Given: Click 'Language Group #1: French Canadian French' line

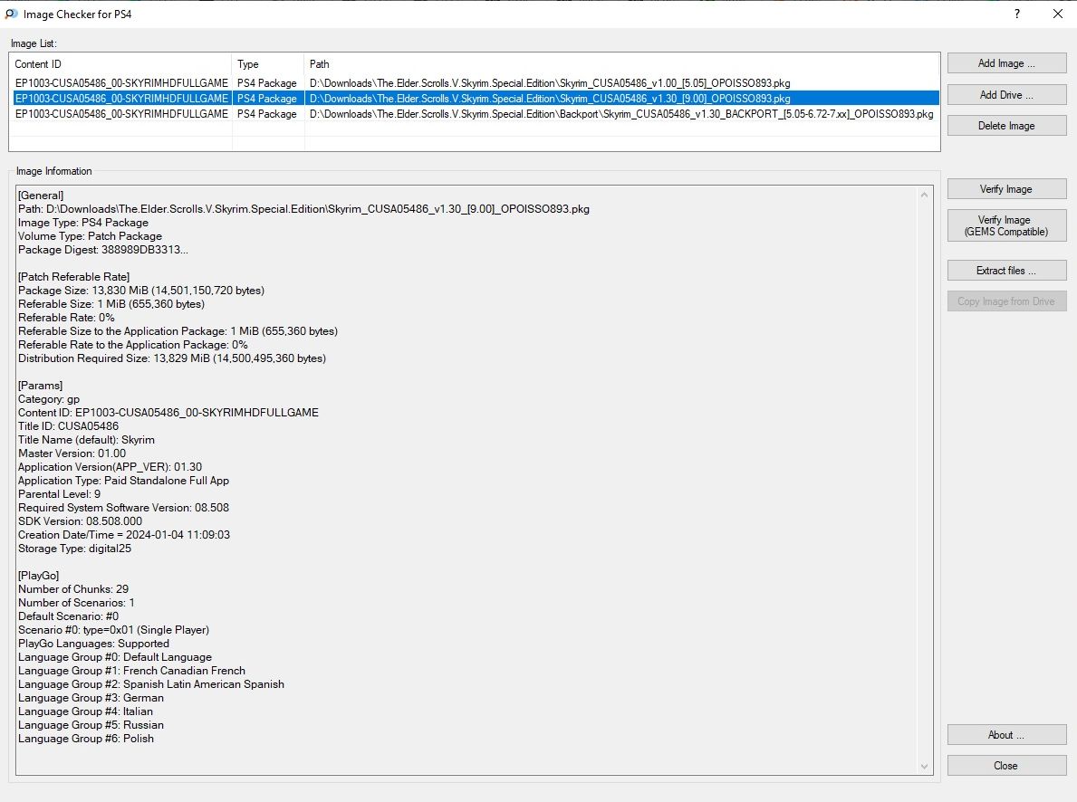Looking at the screenshot, I should point(132,671).
